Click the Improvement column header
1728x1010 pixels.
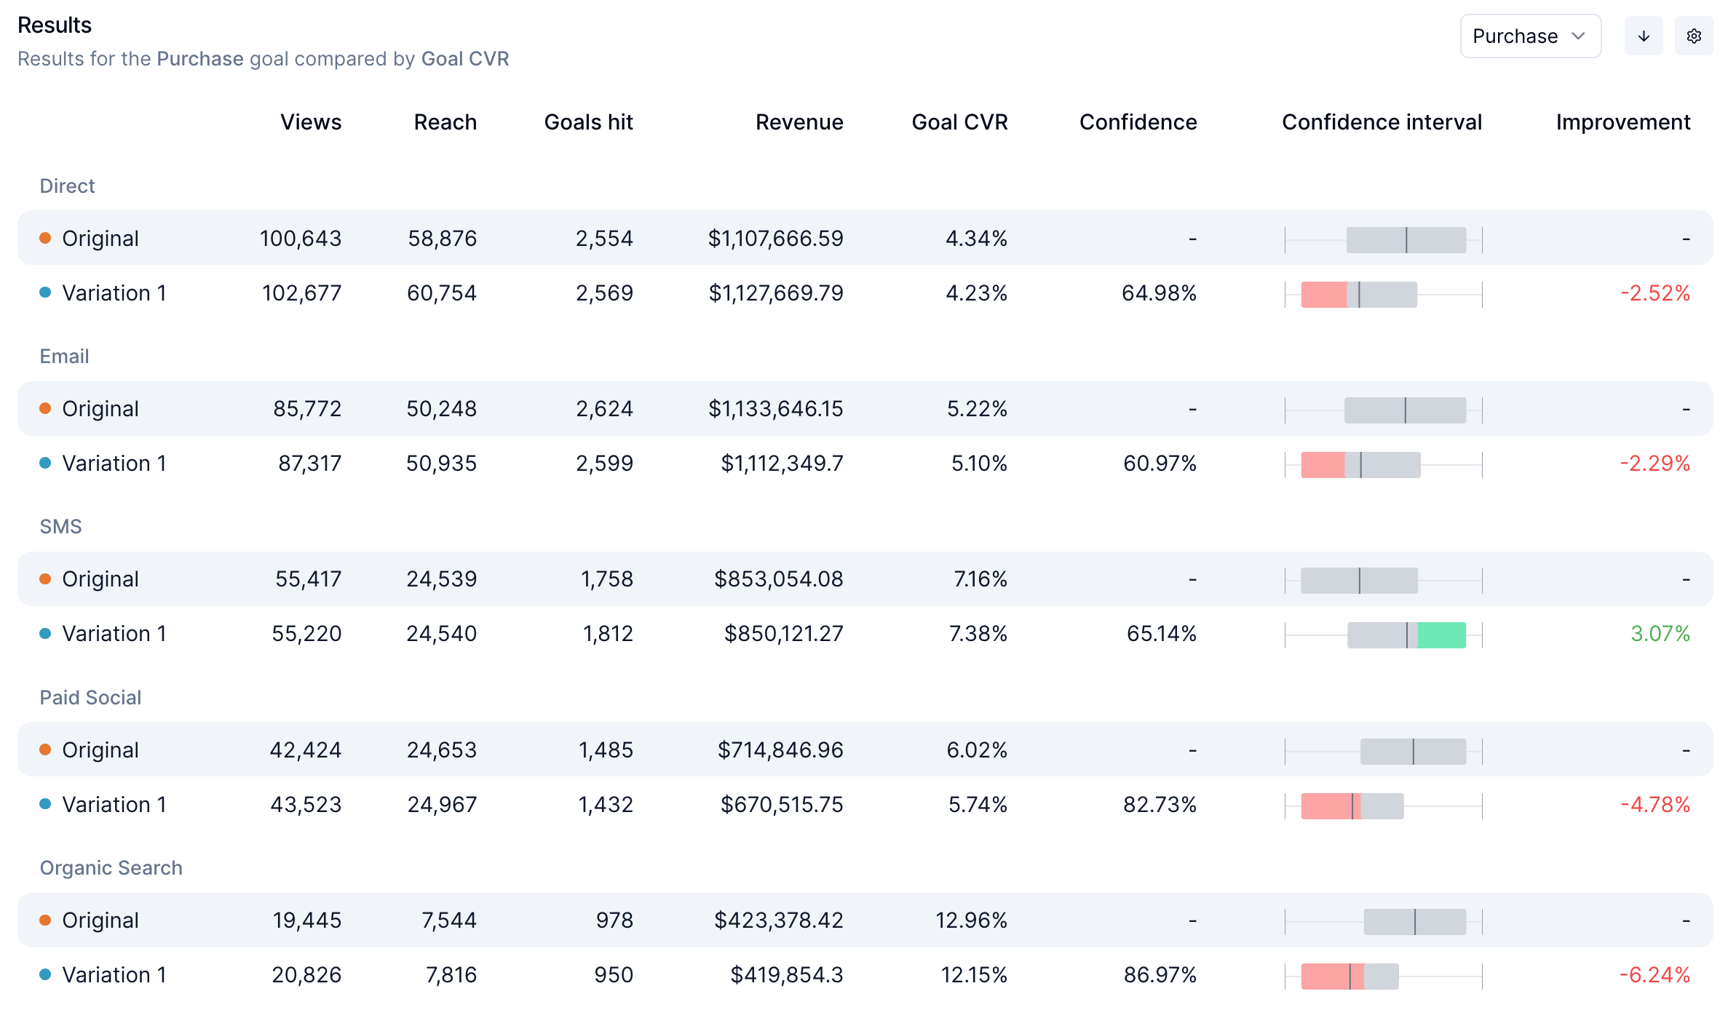click(1622, 122)
